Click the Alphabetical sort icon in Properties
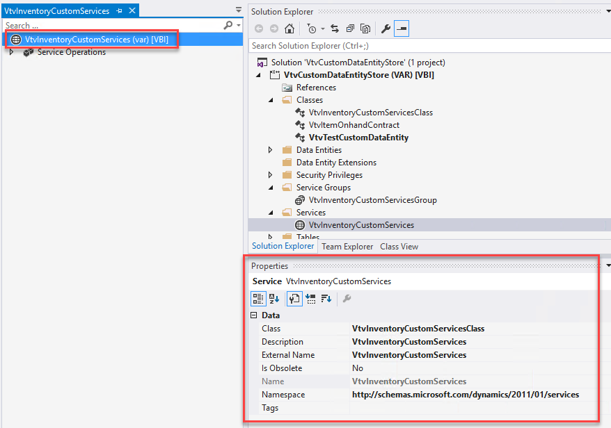The height and width of the screenshot is (428, 611). [274, 299]
